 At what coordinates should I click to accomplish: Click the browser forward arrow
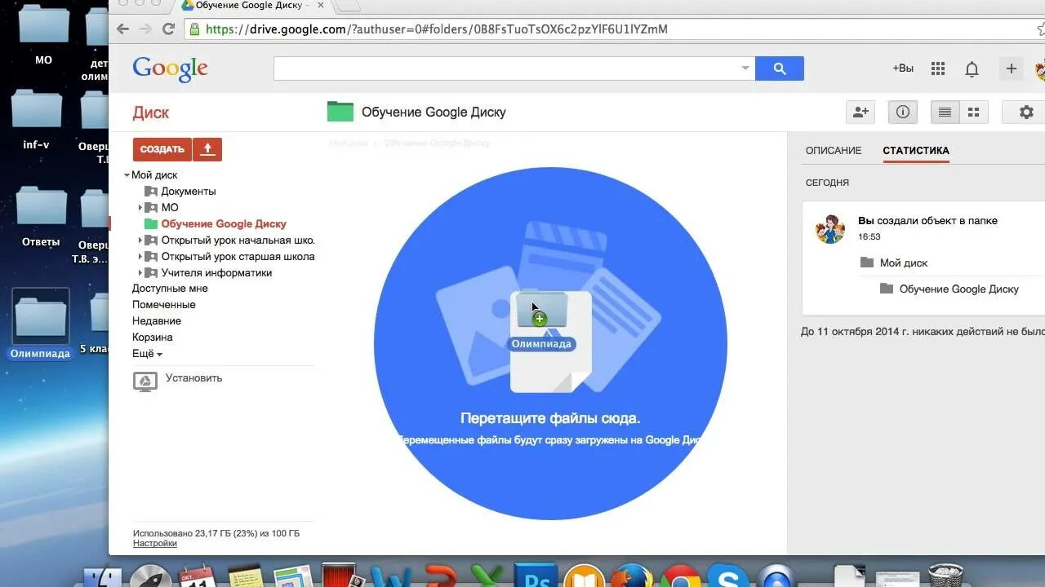(145, 29)
